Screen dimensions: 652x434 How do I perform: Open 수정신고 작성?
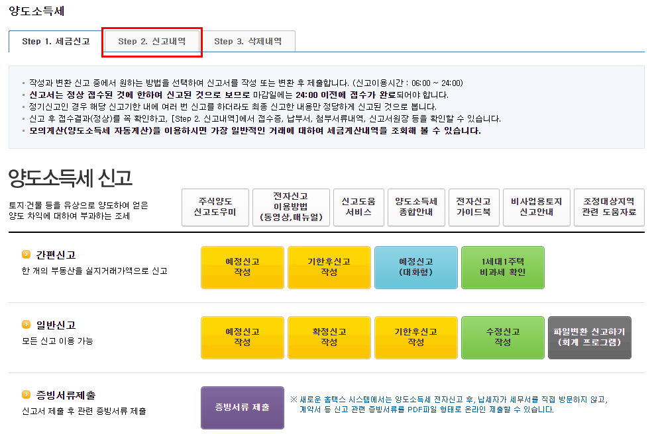pyautogui.click(x=502, y=337)
